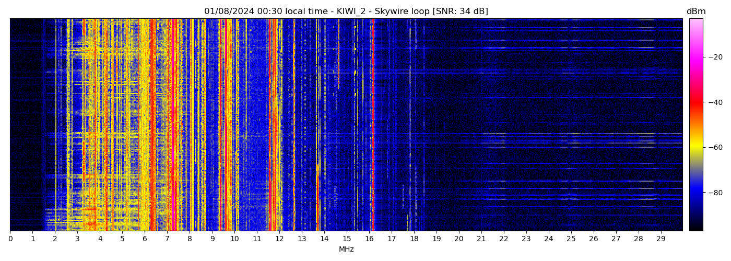The width and height of the screenshot is (731, 261).
Task: Click the 0 tick label on frequency axis
Action: coord(10,239)
